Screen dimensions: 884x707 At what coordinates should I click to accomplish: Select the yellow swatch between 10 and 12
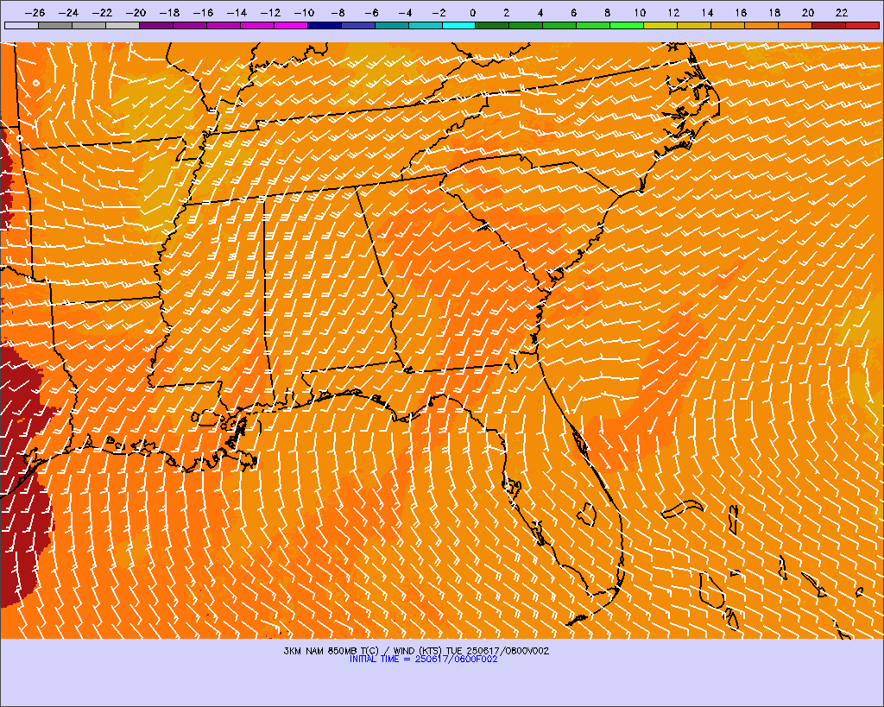pyautogui.click(x=660, y=25)
